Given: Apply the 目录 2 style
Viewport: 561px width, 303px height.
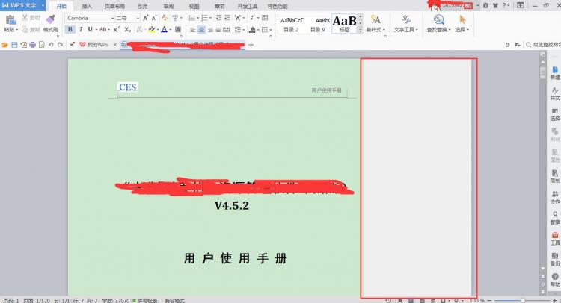Looking at the screenshot, I should [291, 25].
